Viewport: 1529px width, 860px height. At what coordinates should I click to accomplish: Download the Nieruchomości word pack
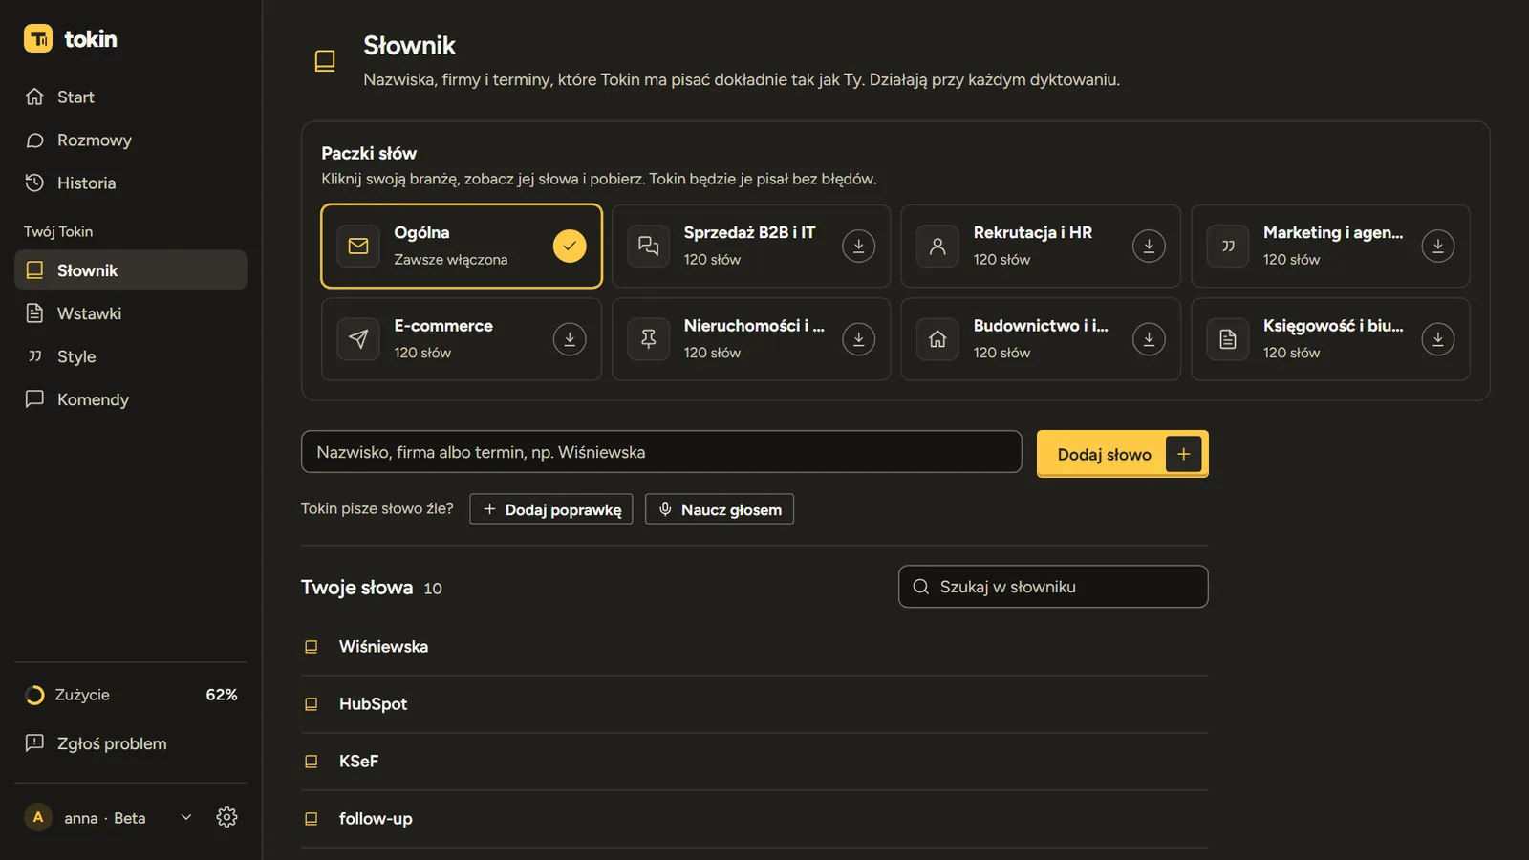858,339
